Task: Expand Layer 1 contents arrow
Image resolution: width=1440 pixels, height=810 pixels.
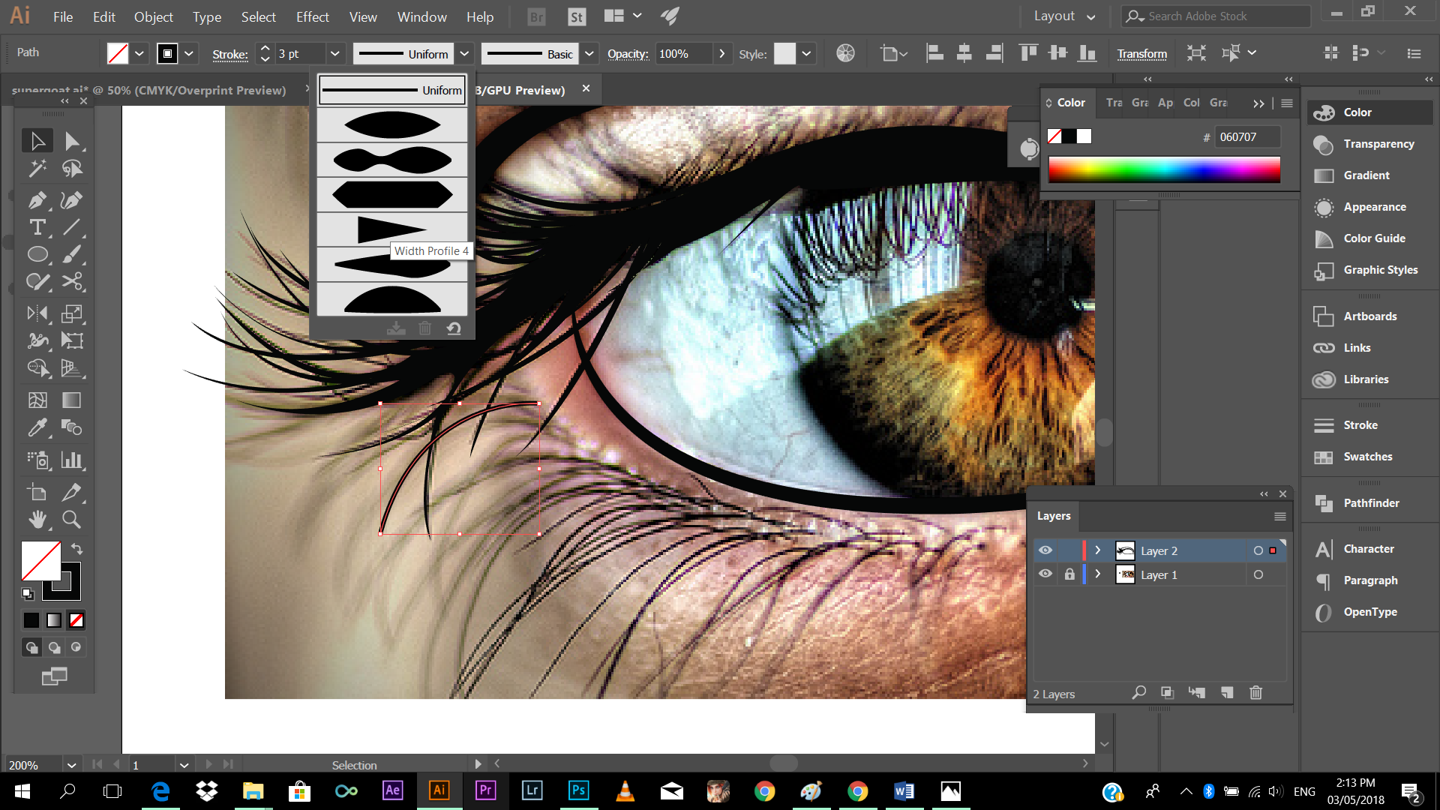Action: [1097, 574]
